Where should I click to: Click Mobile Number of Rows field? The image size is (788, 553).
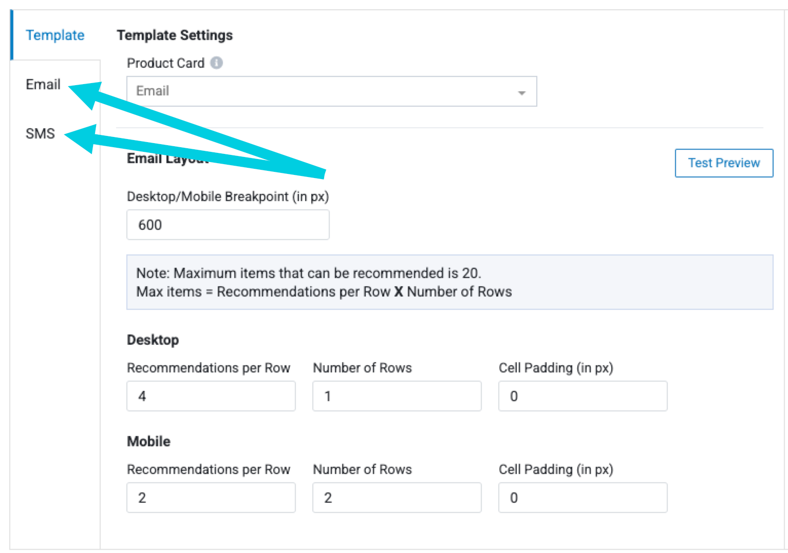[x=397, y=498]
